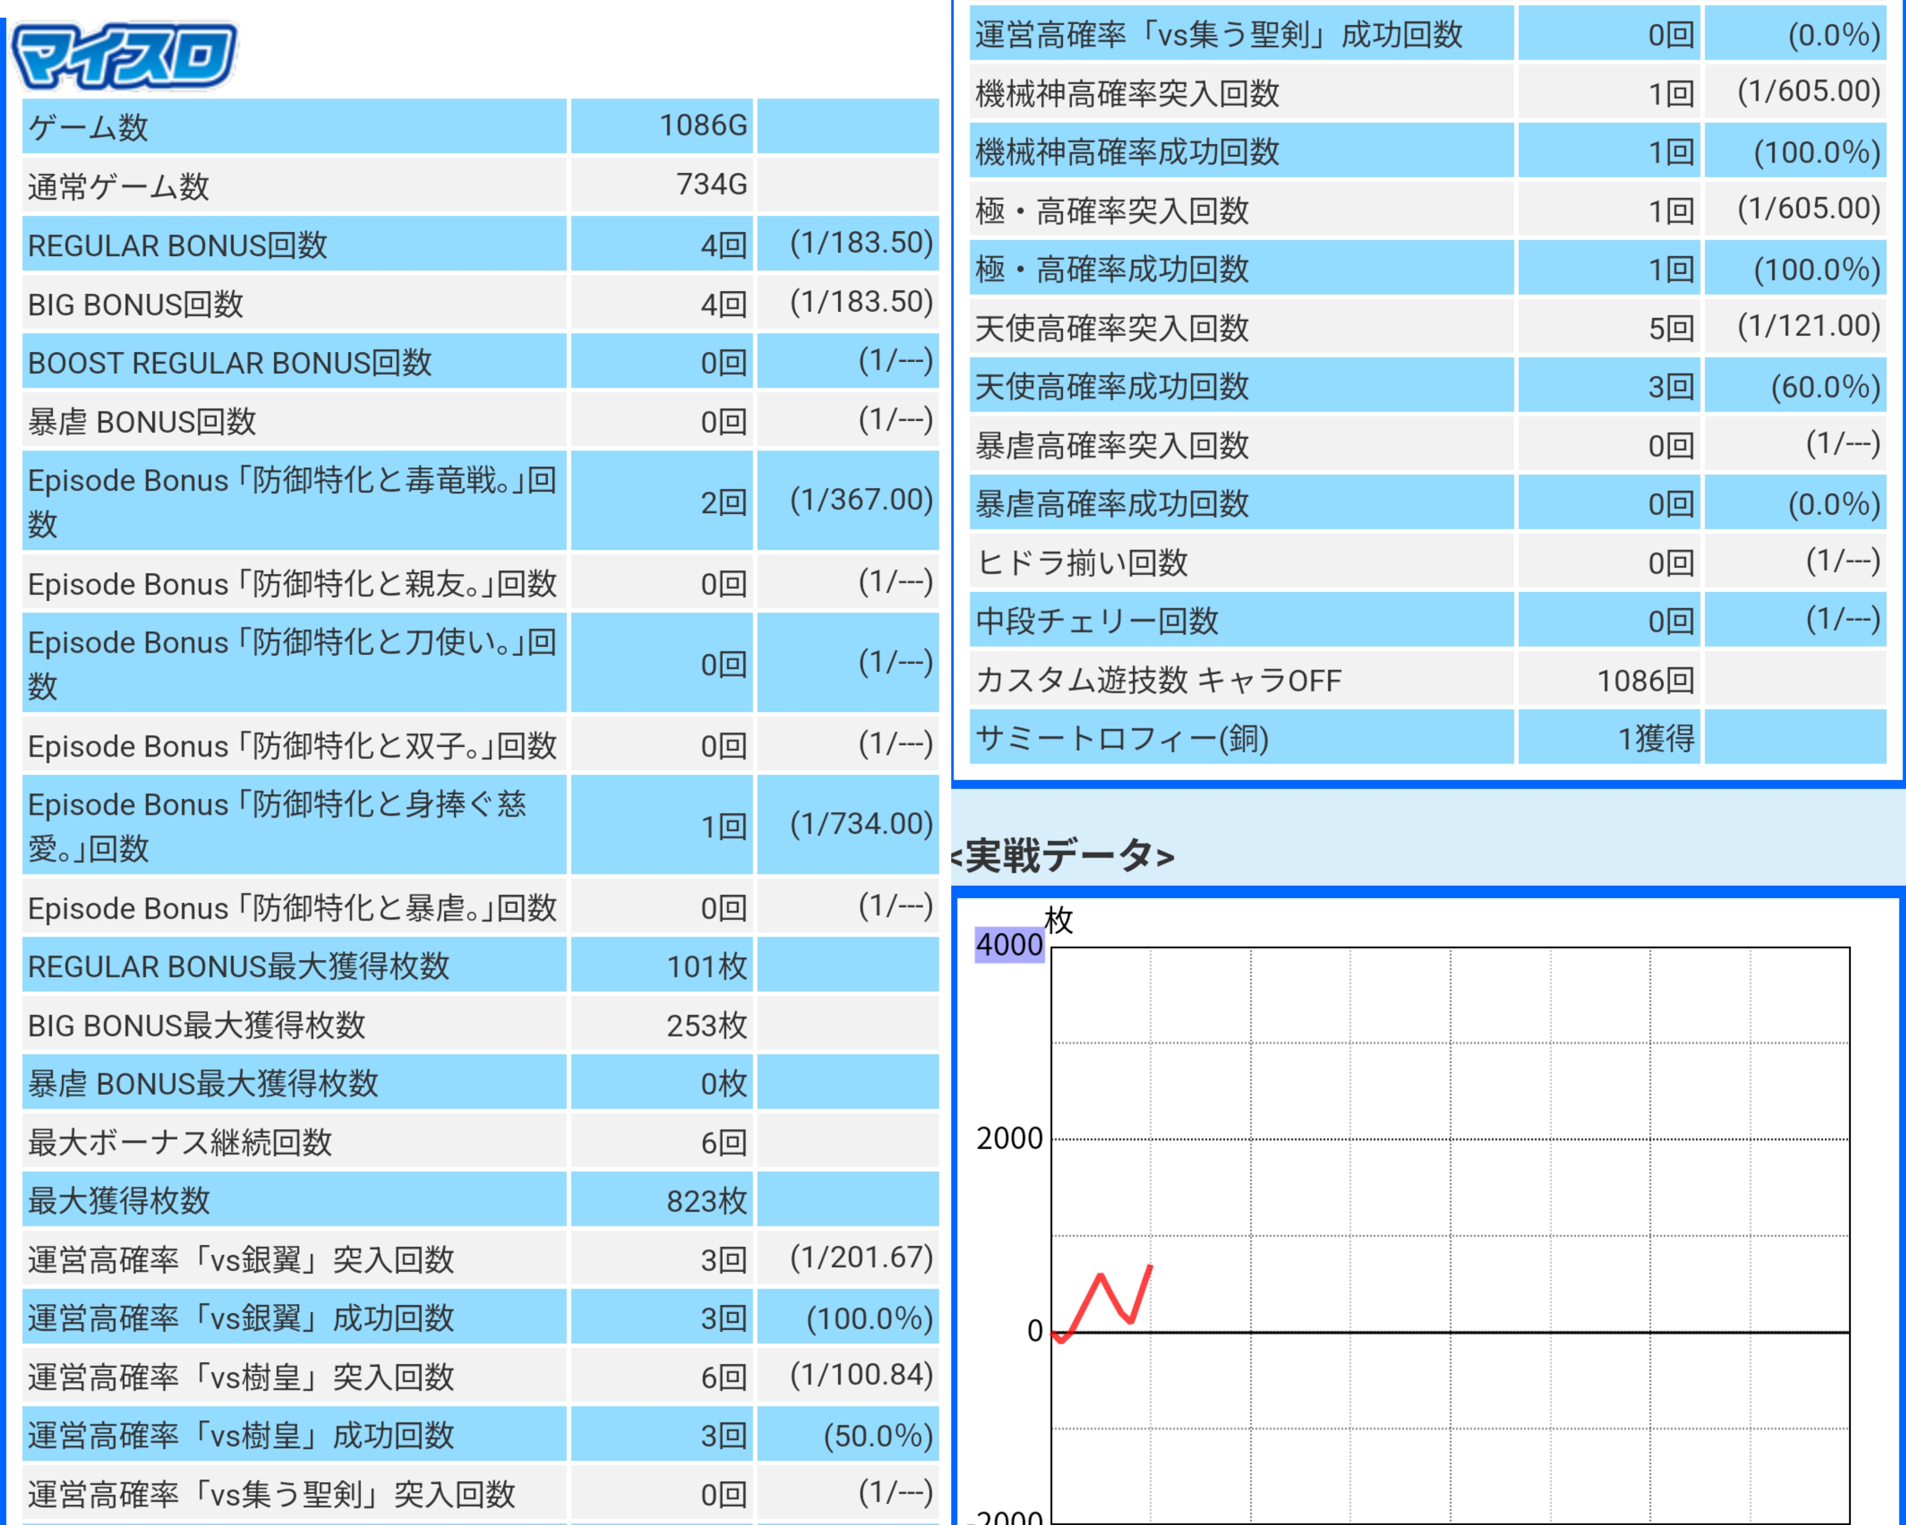Click vs集う聖剣 突入回数 row label

(x=270, y=1495)
